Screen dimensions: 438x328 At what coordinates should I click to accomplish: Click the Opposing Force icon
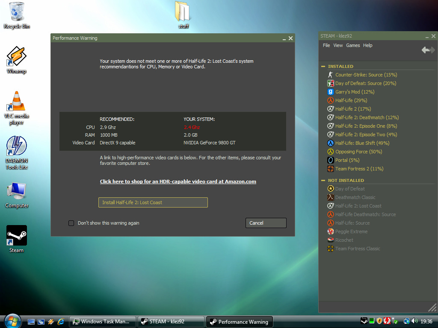(x=331, y=152)
